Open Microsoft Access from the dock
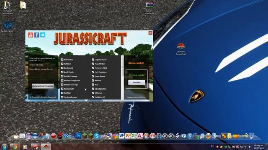268x150 pixels. tap(140, 136)
